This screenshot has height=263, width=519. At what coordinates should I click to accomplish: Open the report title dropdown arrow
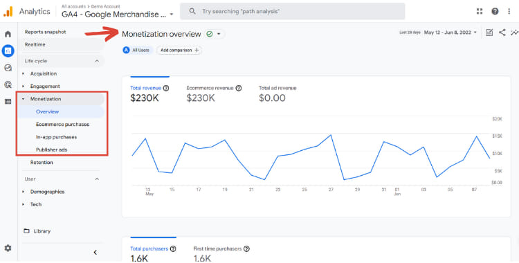[x=219, y=34]
